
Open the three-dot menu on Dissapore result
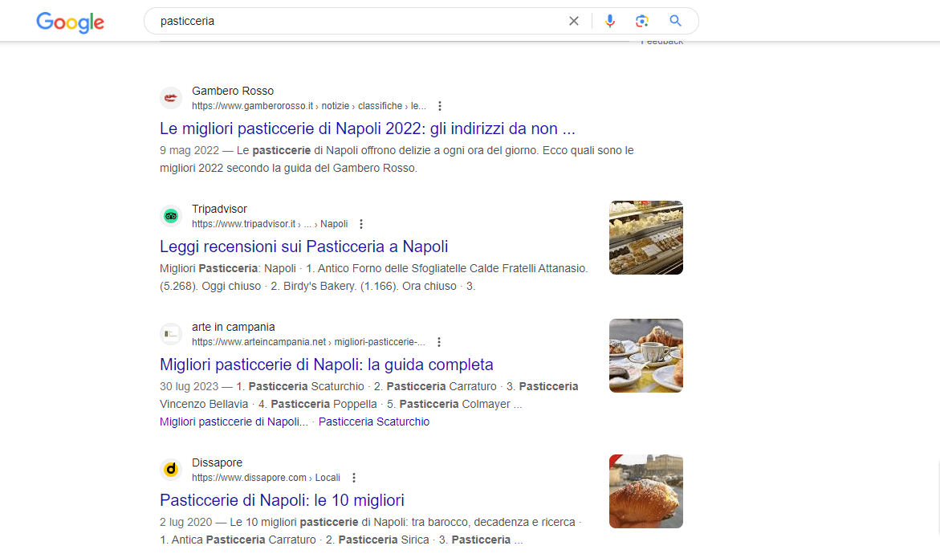(x=354, y=477)
